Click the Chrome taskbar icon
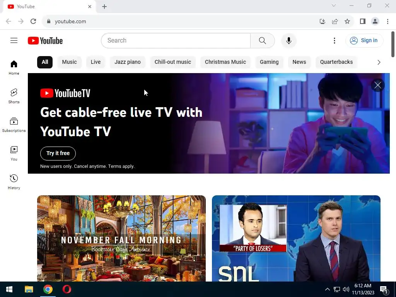The image size is (396, 297). [48, 289]
